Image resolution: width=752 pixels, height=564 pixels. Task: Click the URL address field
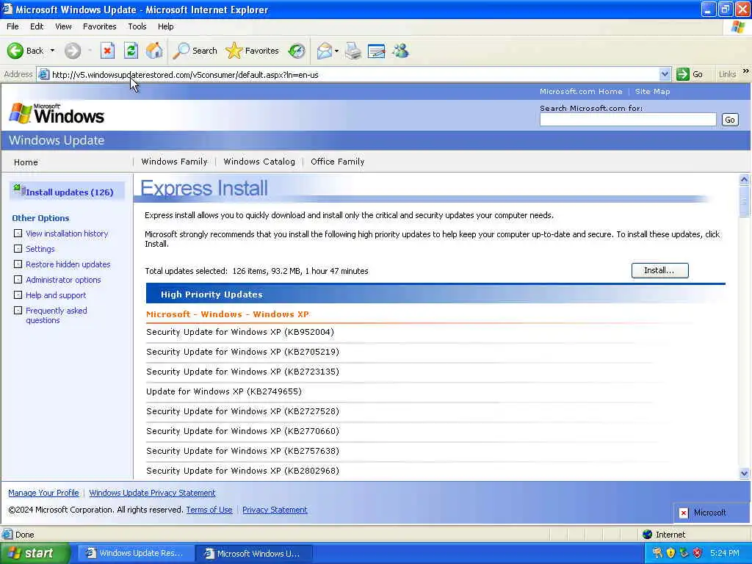[355, 75]
